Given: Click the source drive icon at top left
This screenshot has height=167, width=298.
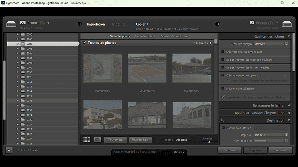Looking at the screenshot, I should (x=11, y=24).
